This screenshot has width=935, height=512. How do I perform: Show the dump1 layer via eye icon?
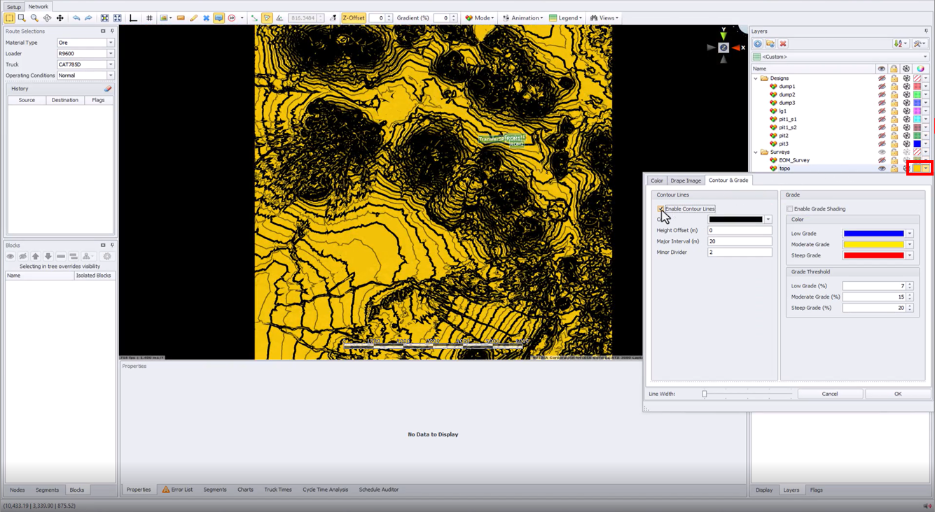pos(882,87)
